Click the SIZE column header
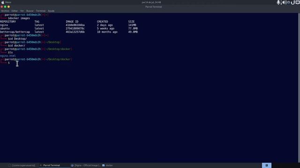 (131, 21)
